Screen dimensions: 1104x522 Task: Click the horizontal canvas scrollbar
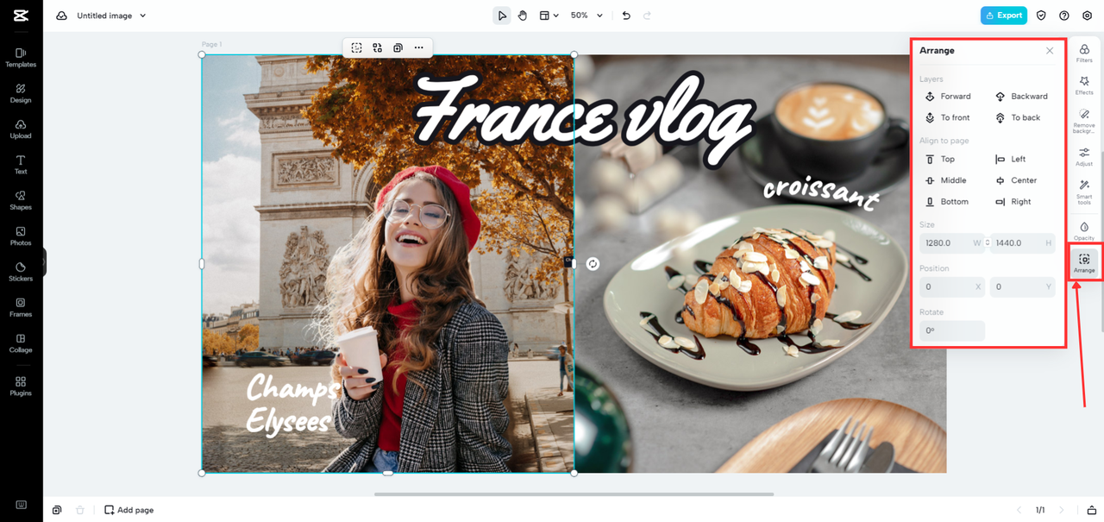[574, 494]
